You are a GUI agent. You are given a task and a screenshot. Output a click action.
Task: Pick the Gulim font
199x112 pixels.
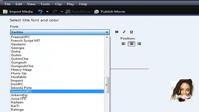point(57,55)
